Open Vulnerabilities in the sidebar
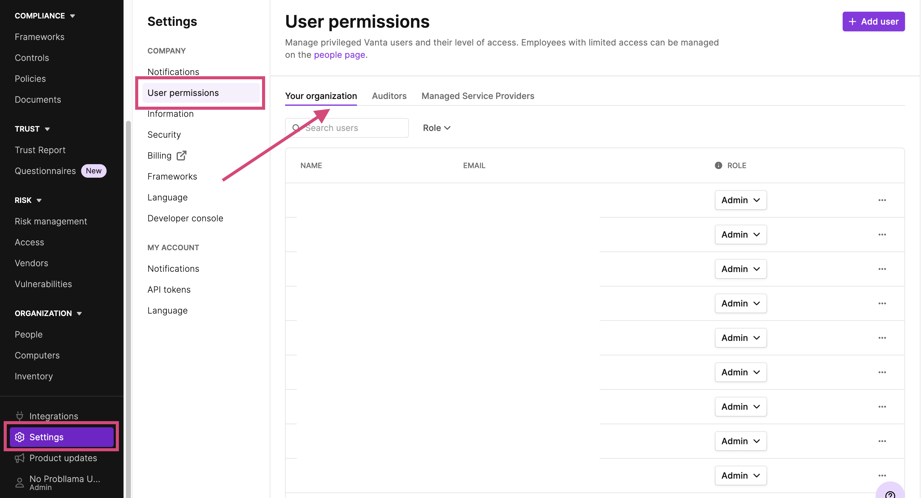Screen dimensions: 921x498 coord(43,284)
